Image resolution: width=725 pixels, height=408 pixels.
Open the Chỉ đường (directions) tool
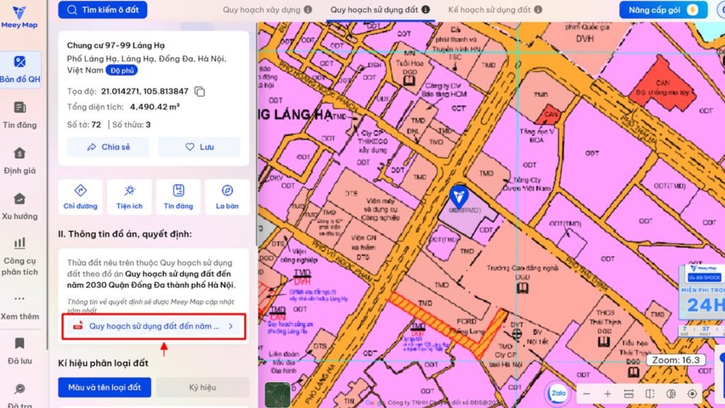[80, 196]
